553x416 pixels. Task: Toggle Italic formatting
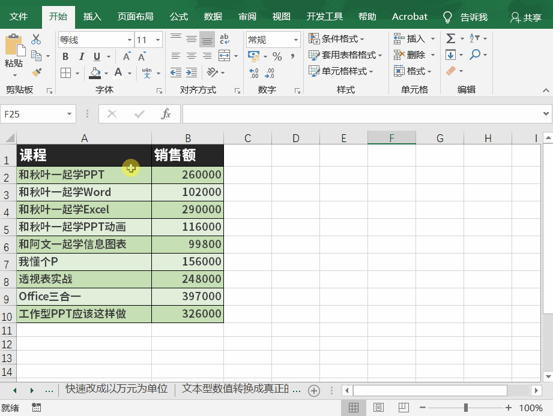82,56
